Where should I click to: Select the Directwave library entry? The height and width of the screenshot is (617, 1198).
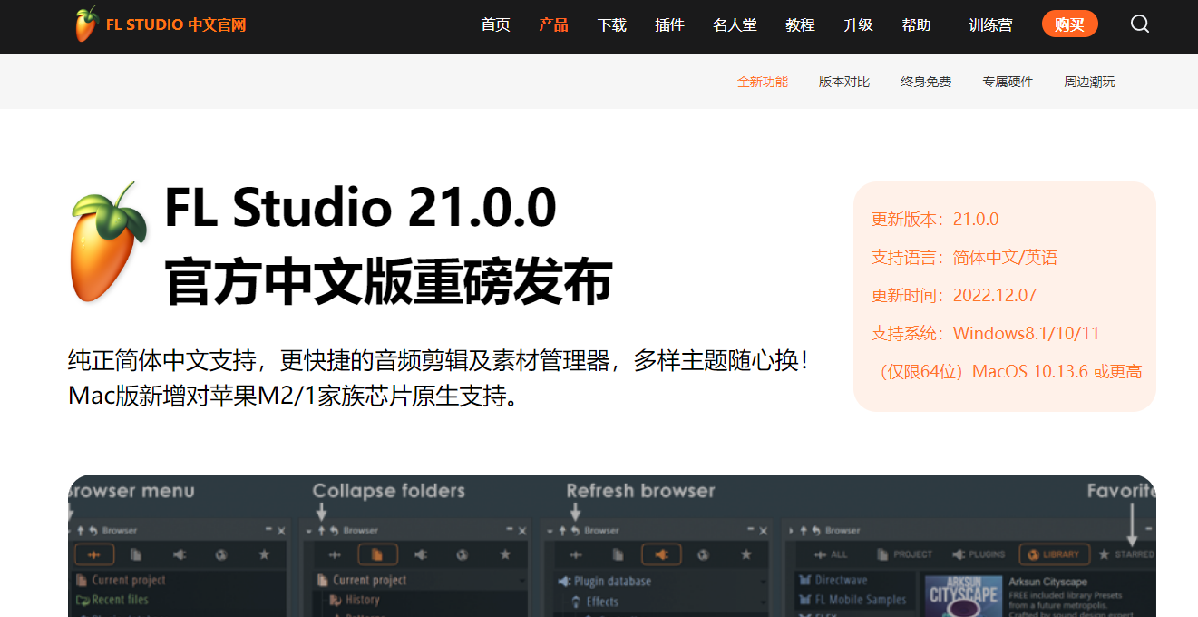[833, 580]
